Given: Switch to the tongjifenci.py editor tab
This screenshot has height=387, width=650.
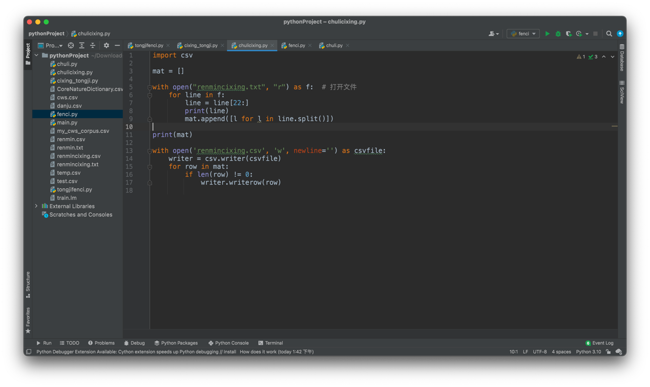Looking at the screenshot, I should pos(149,46).
